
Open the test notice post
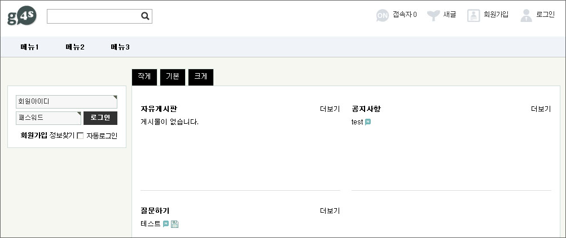357,122
